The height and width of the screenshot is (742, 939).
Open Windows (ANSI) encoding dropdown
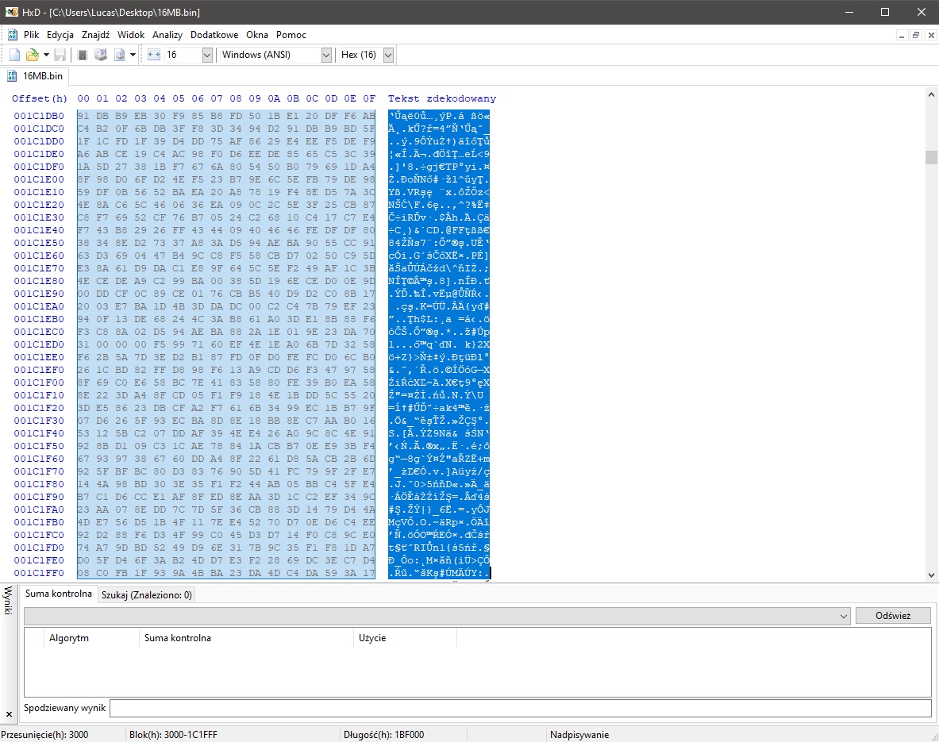[326, 55]
